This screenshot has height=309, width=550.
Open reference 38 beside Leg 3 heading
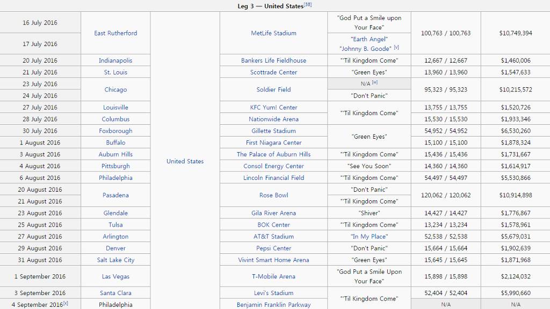(x=308, y=5)
